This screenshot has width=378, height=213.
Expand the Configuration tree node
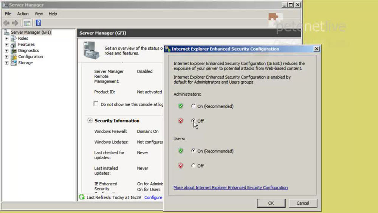click(x=6, y=57)
